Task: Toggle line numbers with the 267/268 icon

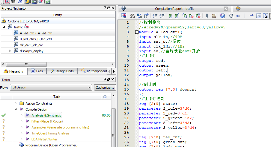Action: point(231,16)
